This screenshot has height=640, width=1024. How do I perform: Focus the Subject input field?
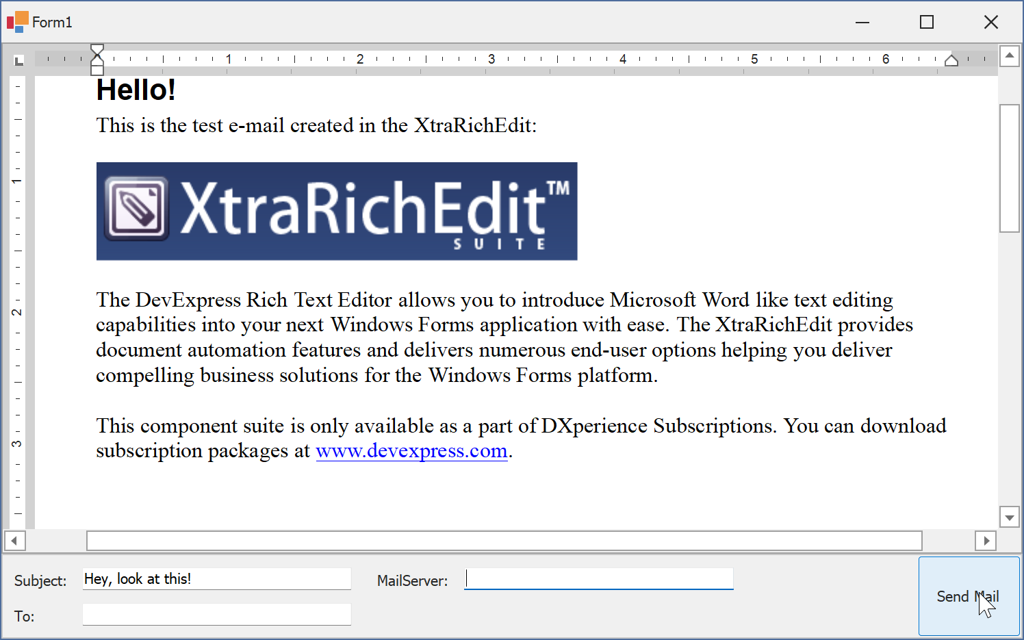[x=217, y=579]
